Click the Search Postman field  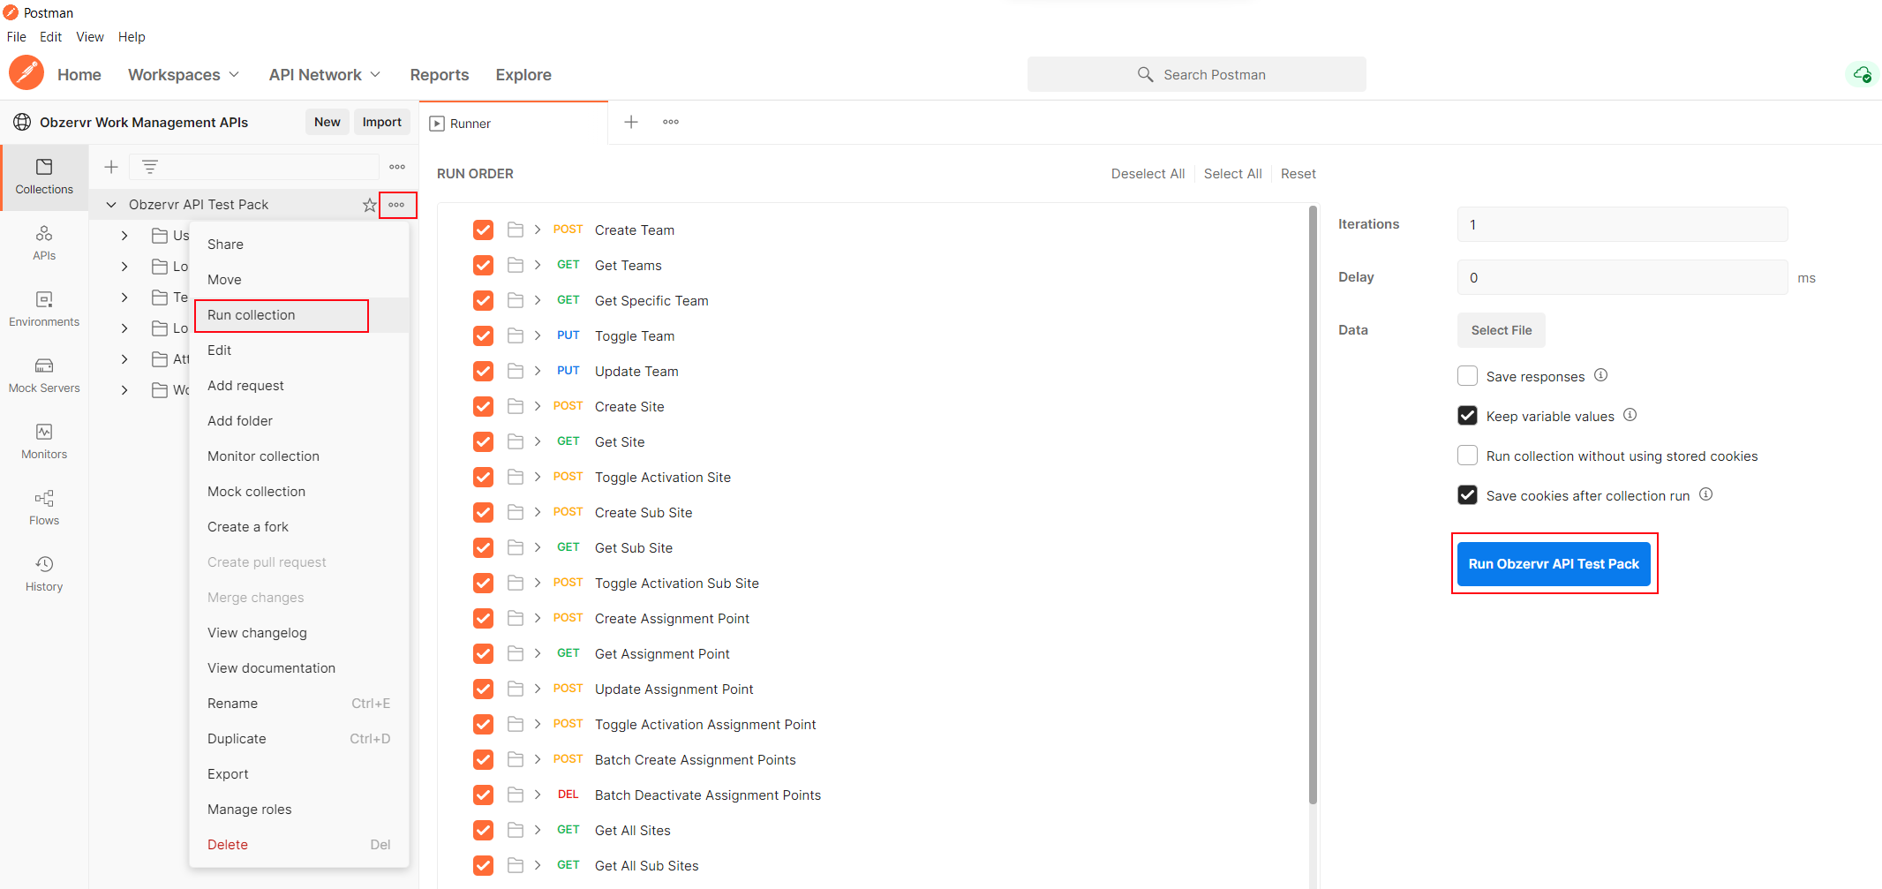pyautogui.click(x=1196, y=74)
